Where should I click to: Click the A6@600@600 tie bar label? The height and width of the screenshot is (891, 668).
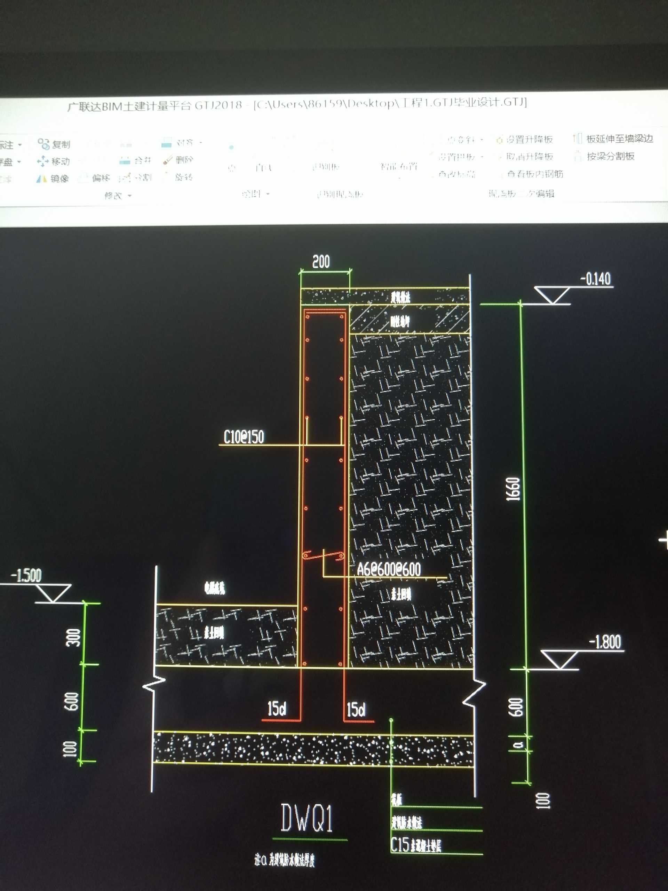pyautogui.click(x=389, y=569)
